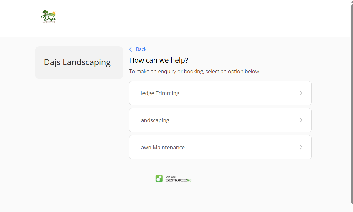Click the Dajs Landscaping logo in the header

point(49,16)
